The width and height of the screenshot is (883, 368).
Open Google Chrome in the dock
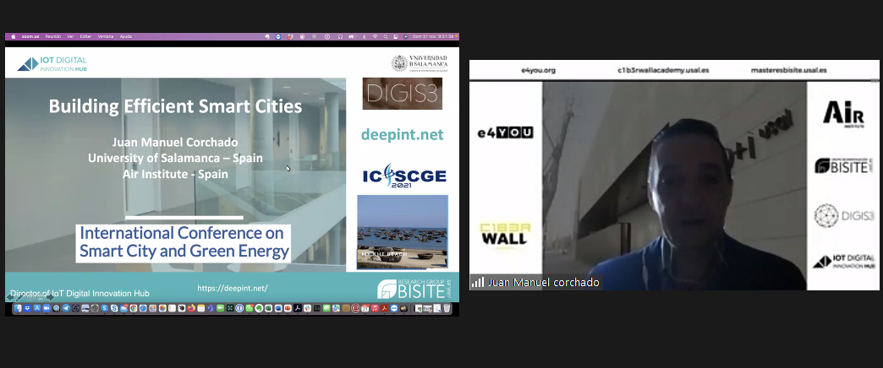click(134, 308)
